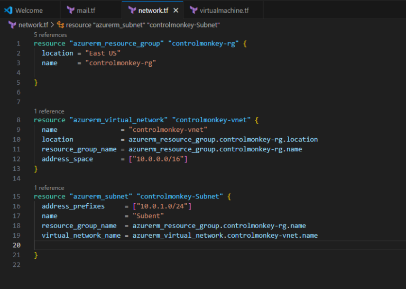Click the "azurerm_virtual_network" string on line 8

click(118, 120)
